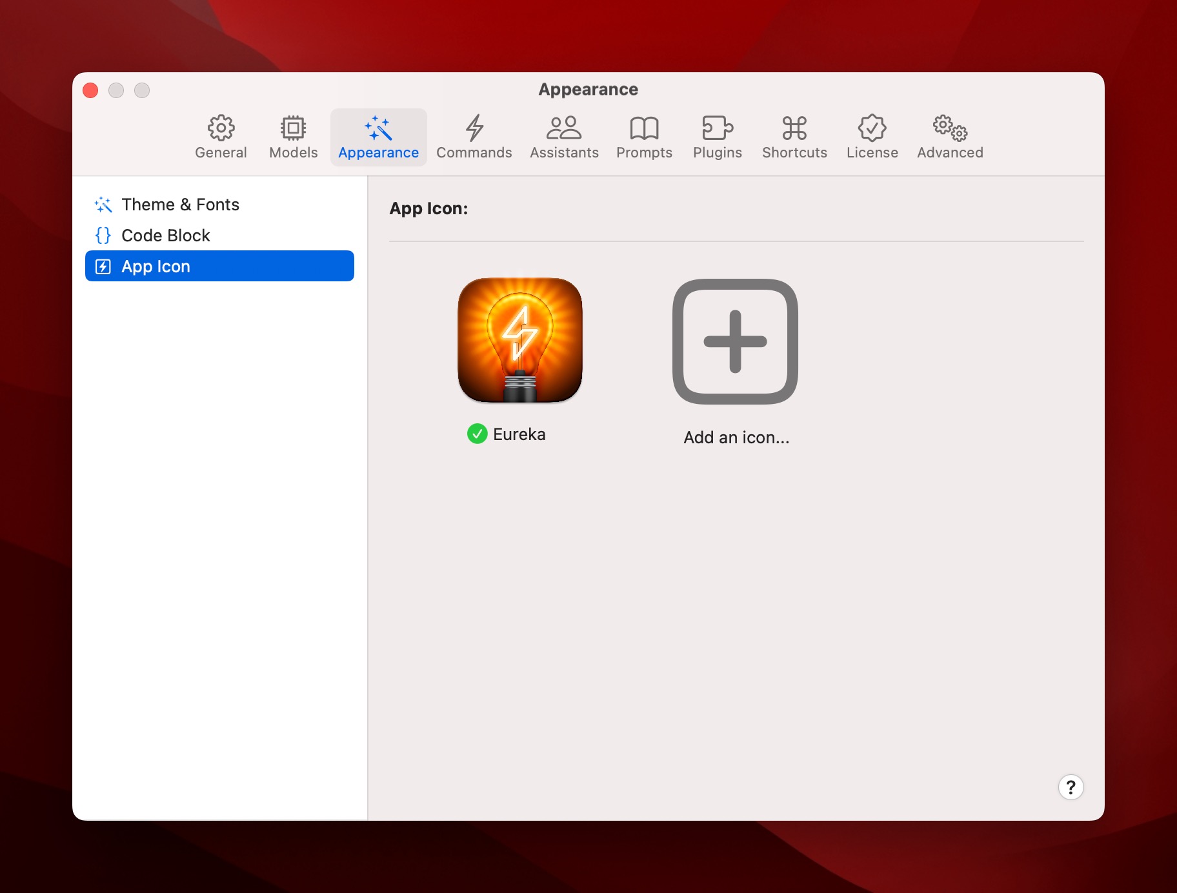Open the Commands lightning bolt tab

click(474, 137)
